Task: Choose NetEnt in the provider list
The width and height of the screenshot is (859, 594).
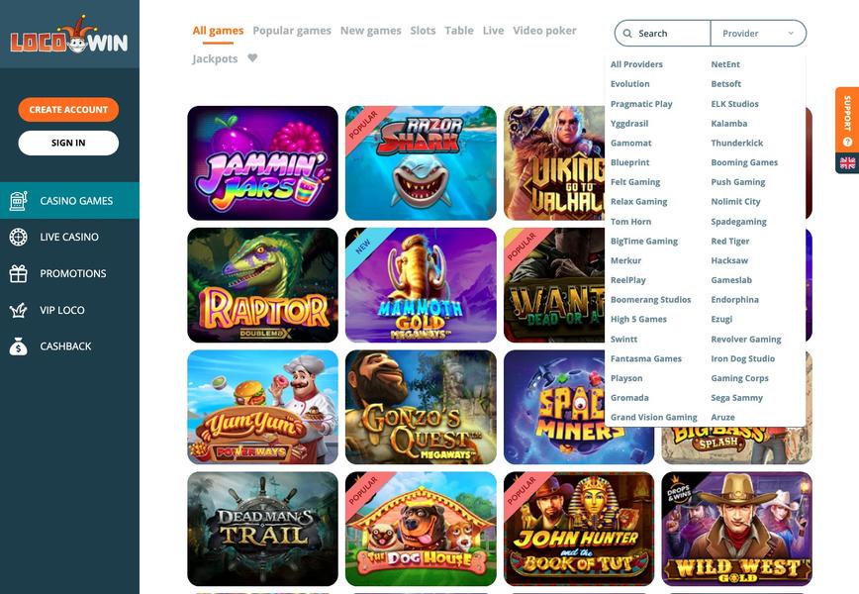Action: click(x=725, y=64)
